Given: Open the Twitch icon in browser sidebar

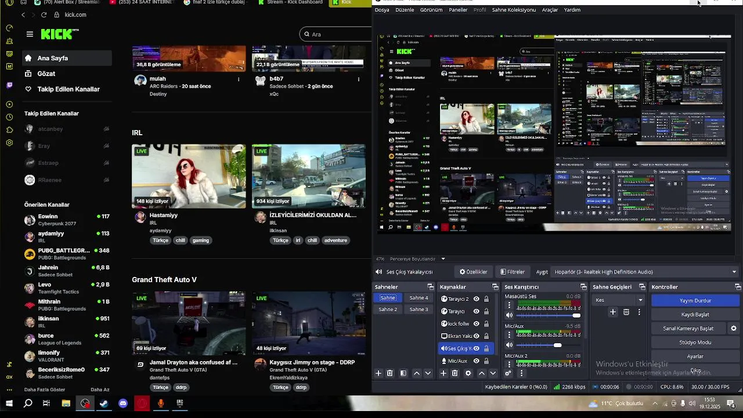Looking at the screenshot, I should [x=9, y=85].
